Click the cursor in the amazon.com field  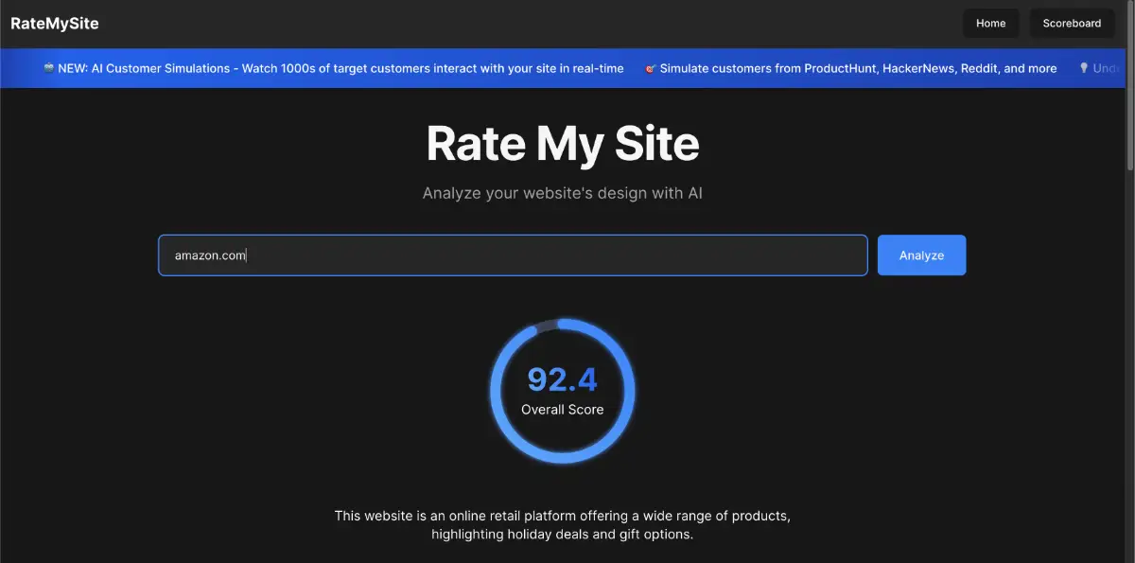click(x=246, y=255)
